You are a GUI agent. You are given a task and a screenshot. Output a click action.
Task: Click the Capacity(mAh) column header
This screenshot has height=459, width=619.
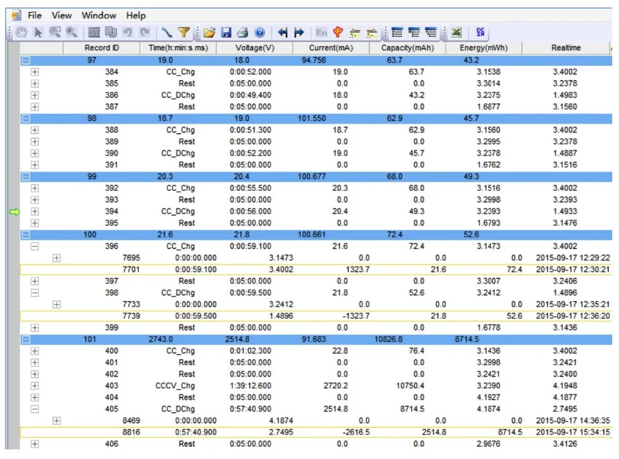click(x=407, y=48)
